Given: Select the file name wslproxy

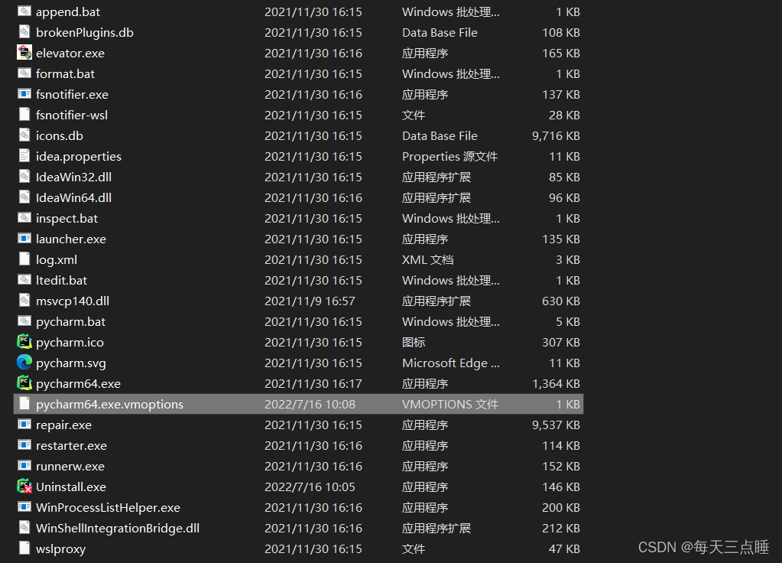Looking at the screenshot, I should coord(61,549).
